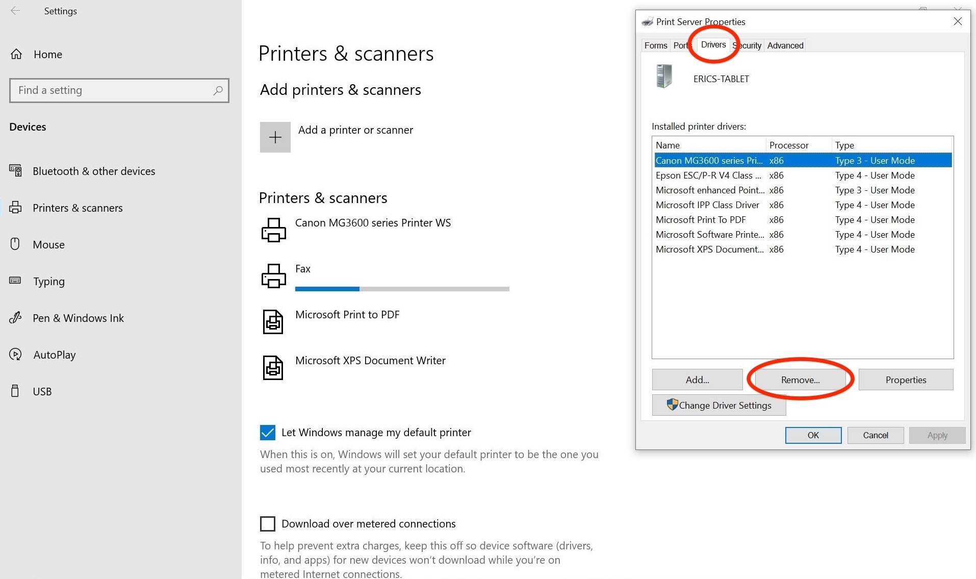Image resolution: width=976 pixels, height=579 pixels.
Task: Click the ERICS-TABLET server icon
Action: (x=664, y=77)
